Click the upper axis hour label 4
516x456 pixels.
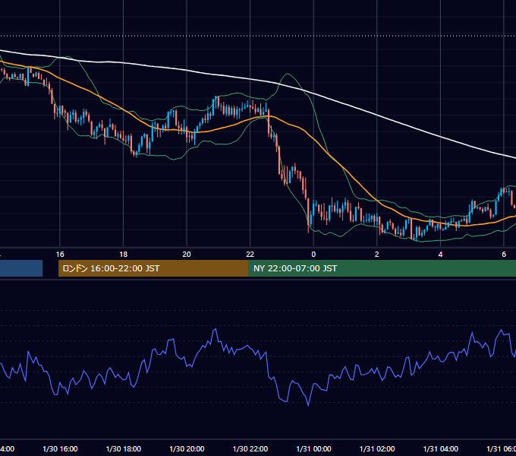440,255
